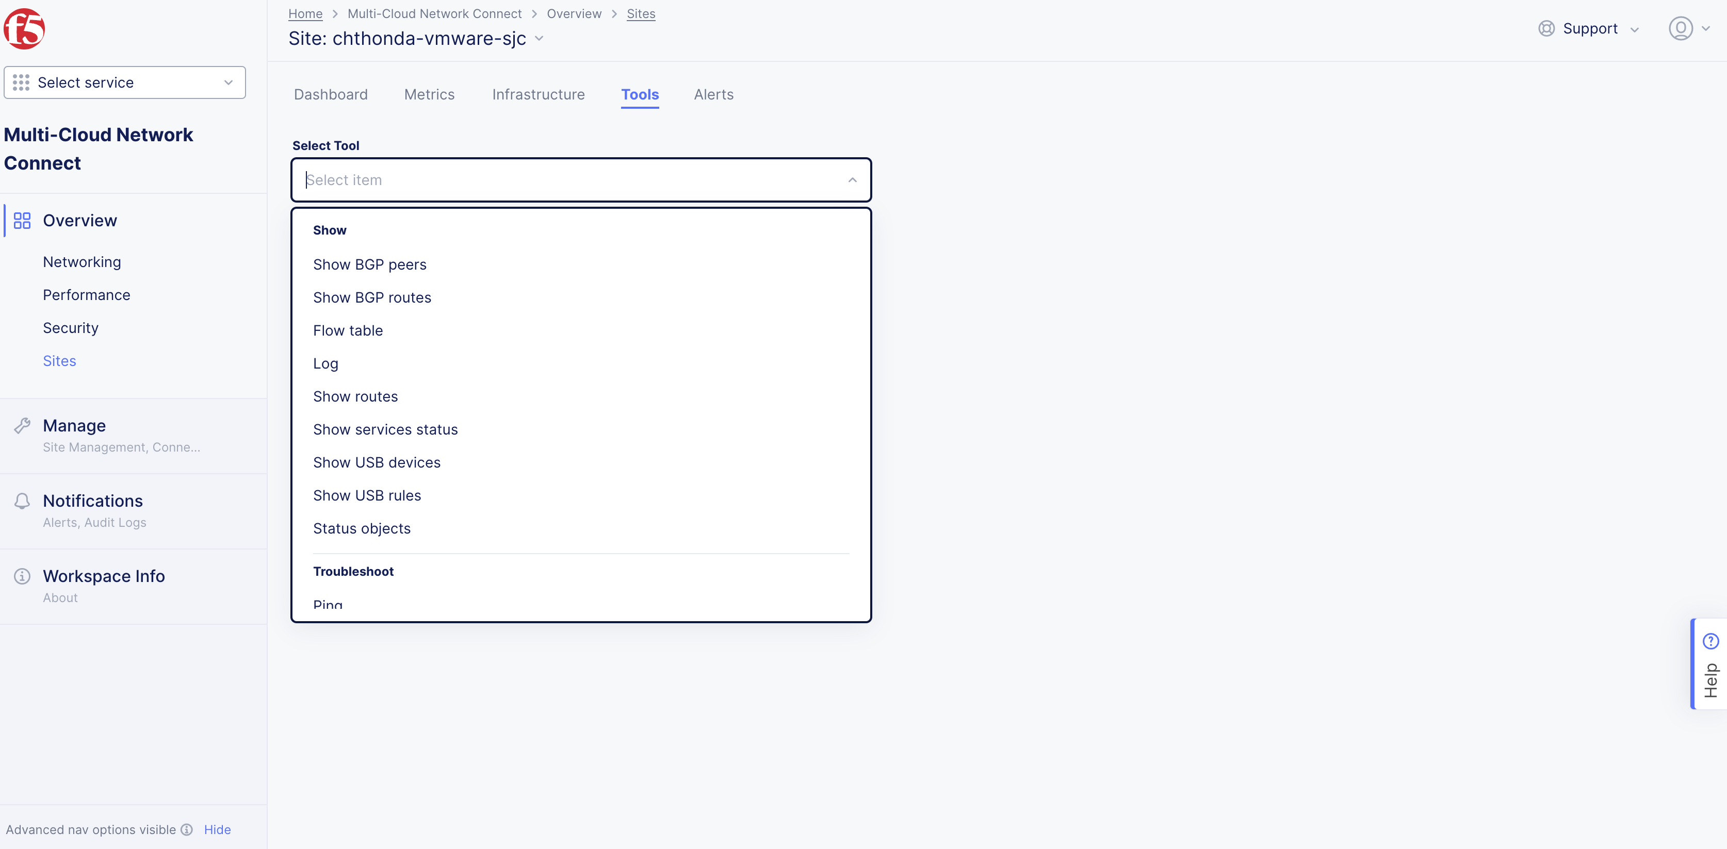Screen dimensions: 1727x849
Task: Click the F5 logo
Action: click(x=24, y=28)
